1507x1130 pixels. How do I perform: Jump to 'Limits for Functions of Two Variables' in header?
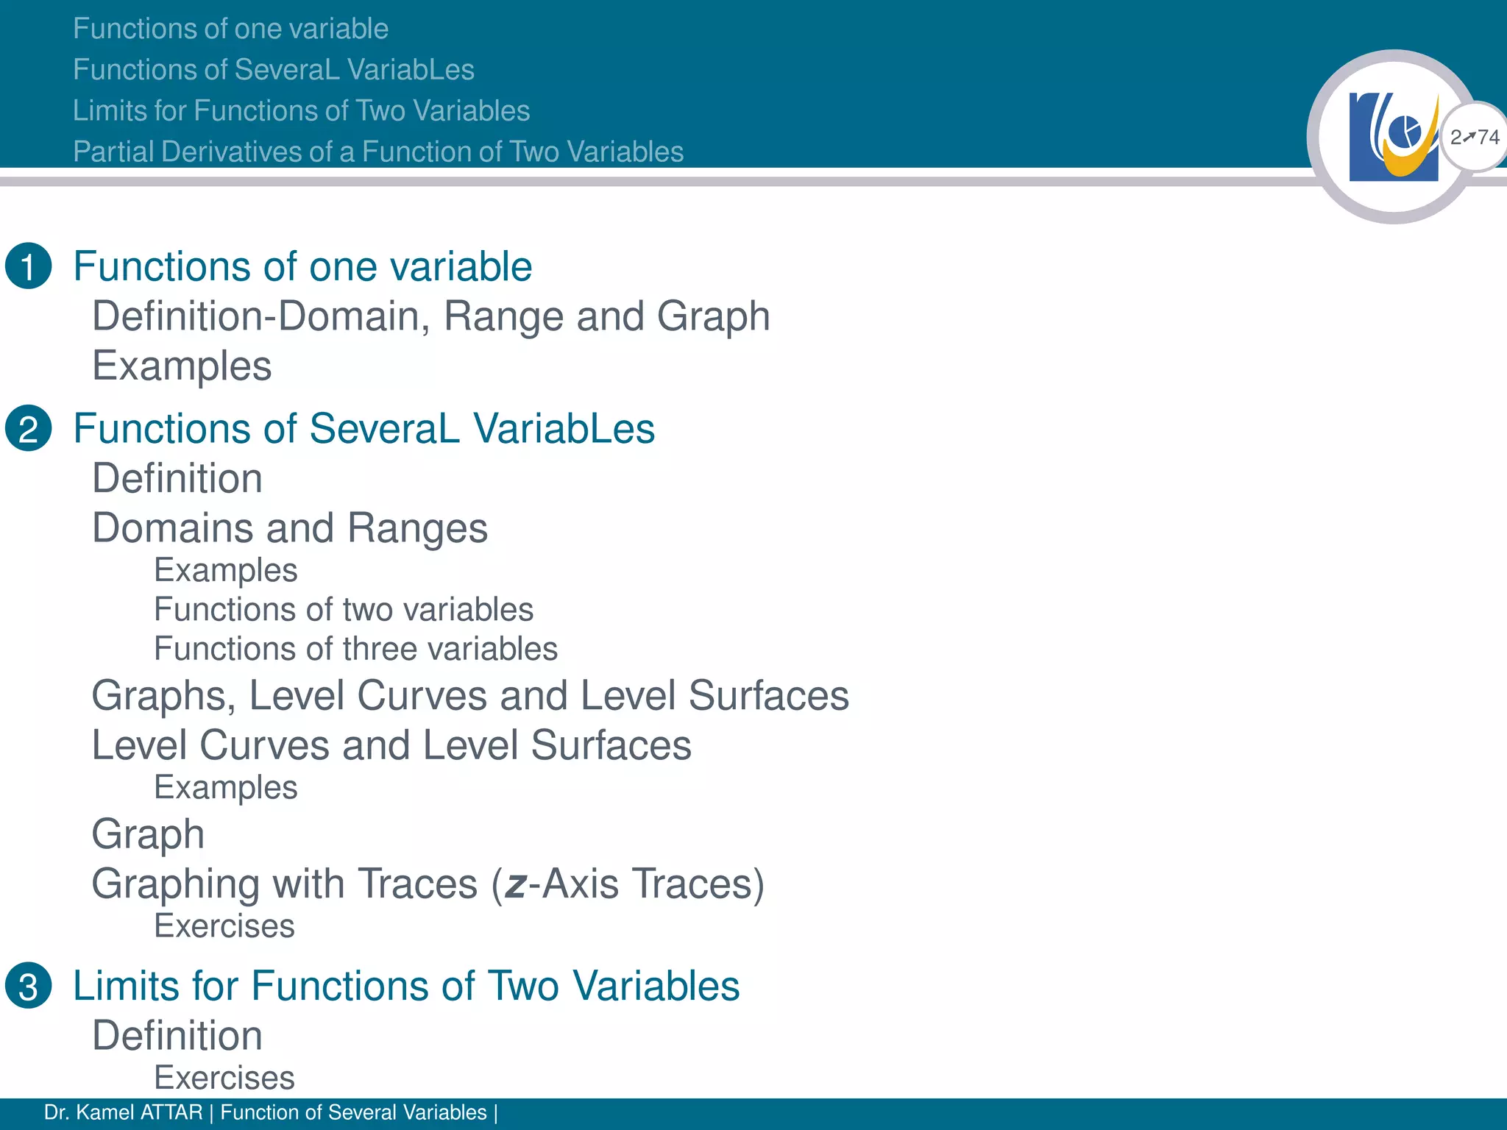point(301,110)
